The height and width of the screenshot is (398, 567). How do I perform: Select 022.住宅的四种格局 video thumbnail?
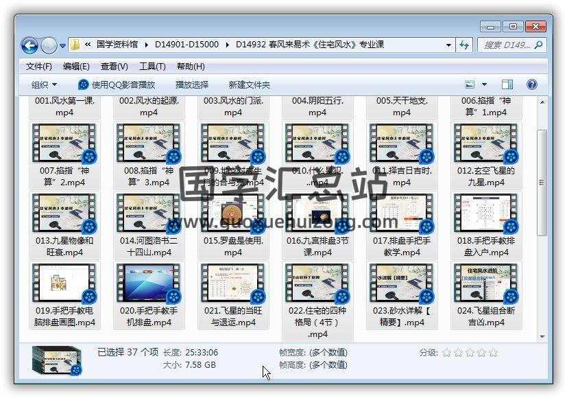(x=317, y=283)
